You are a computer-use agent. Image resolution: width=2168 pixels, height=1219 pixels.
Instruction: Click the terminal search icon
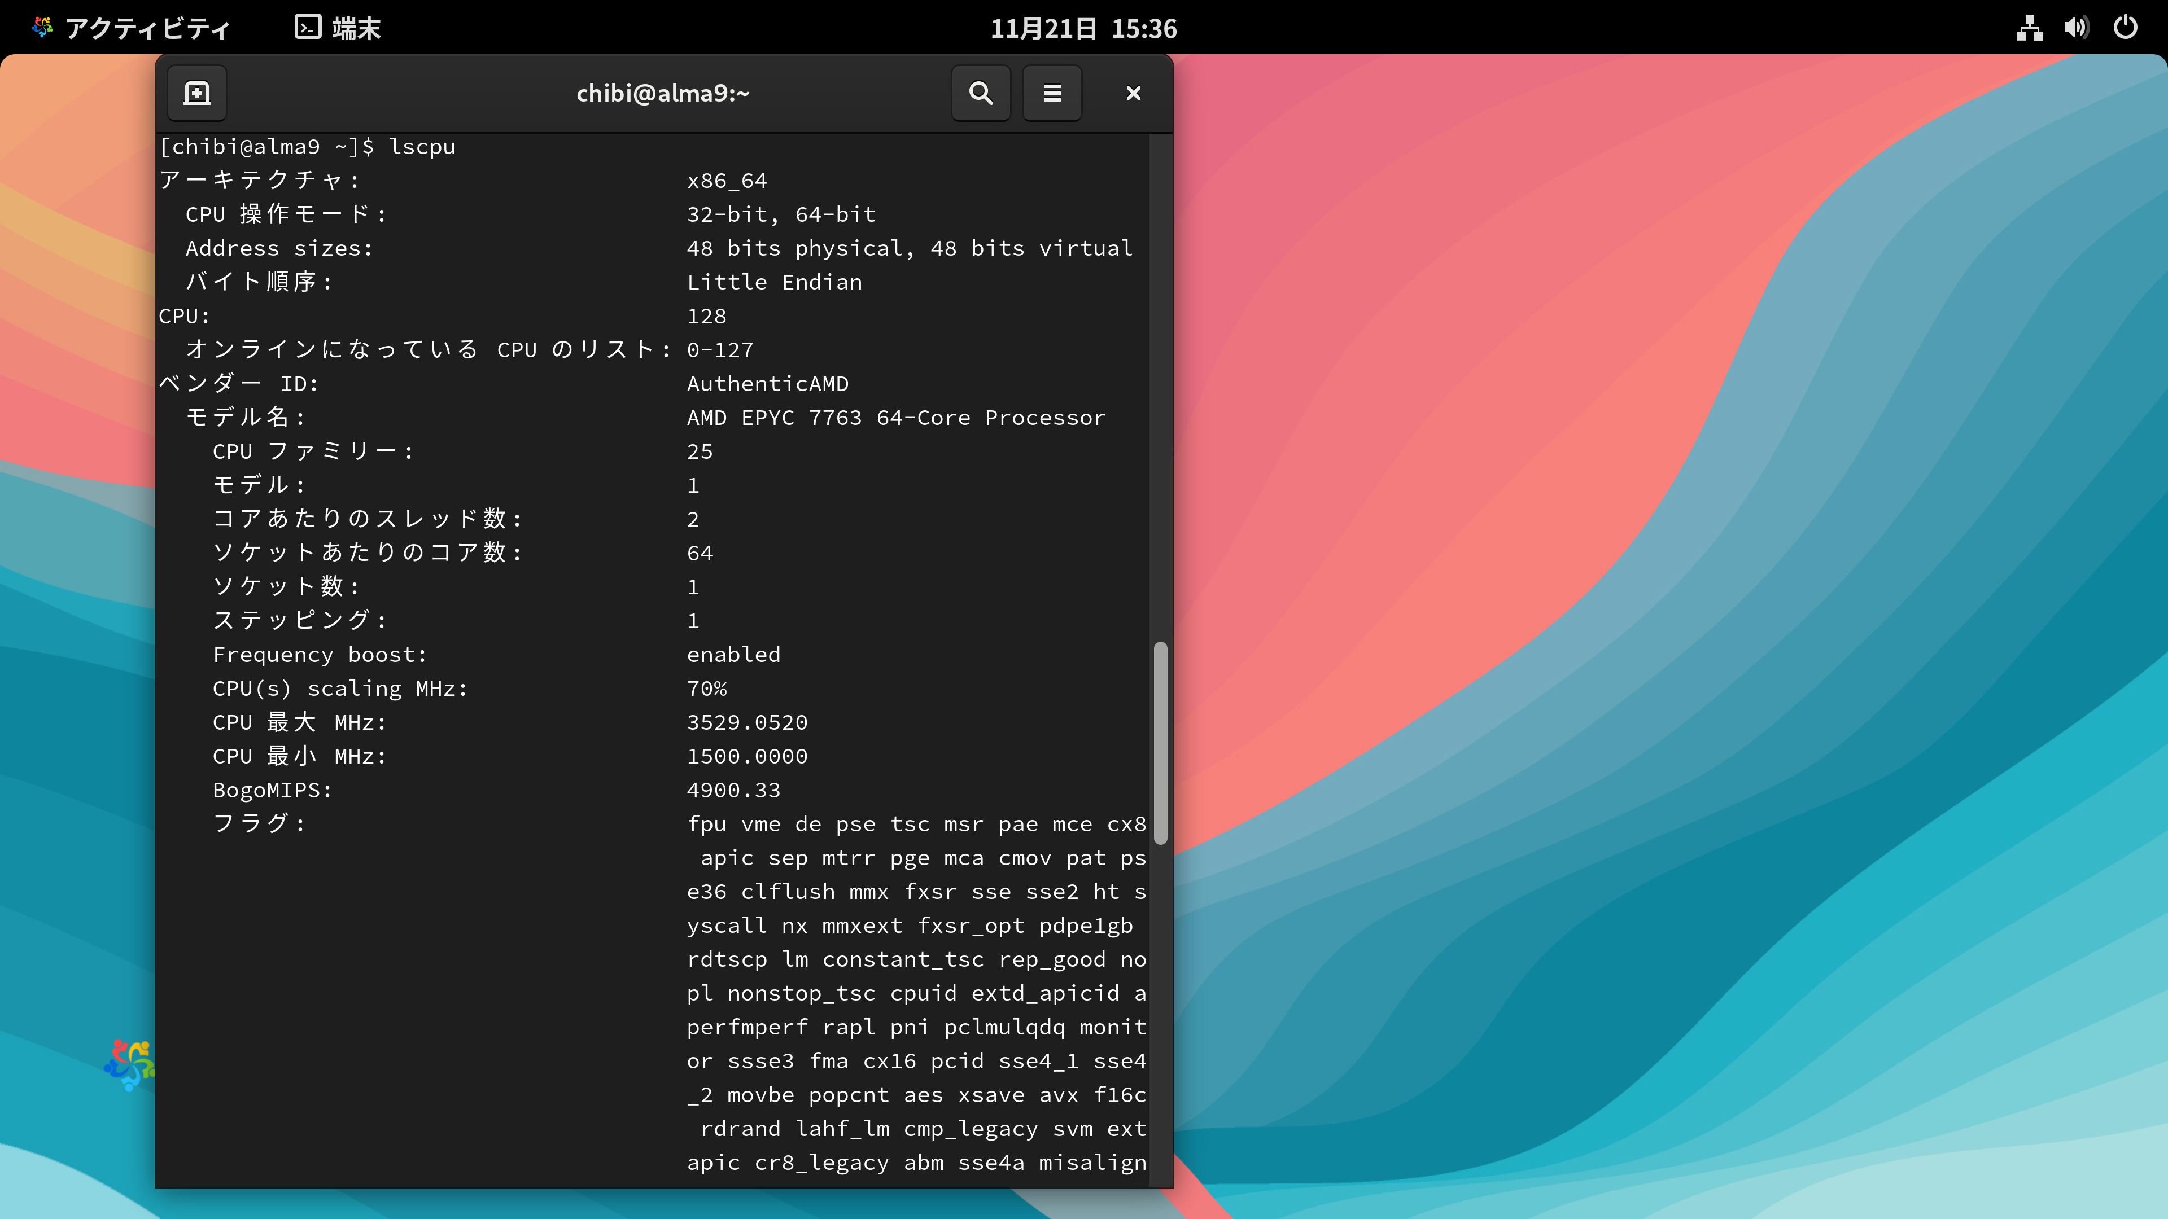[981, 93]
